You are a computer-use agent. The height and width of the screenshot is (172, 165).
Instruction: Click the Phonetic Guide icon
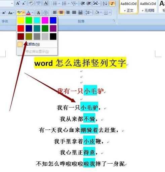pyautogui.click(x=38, y=3)
